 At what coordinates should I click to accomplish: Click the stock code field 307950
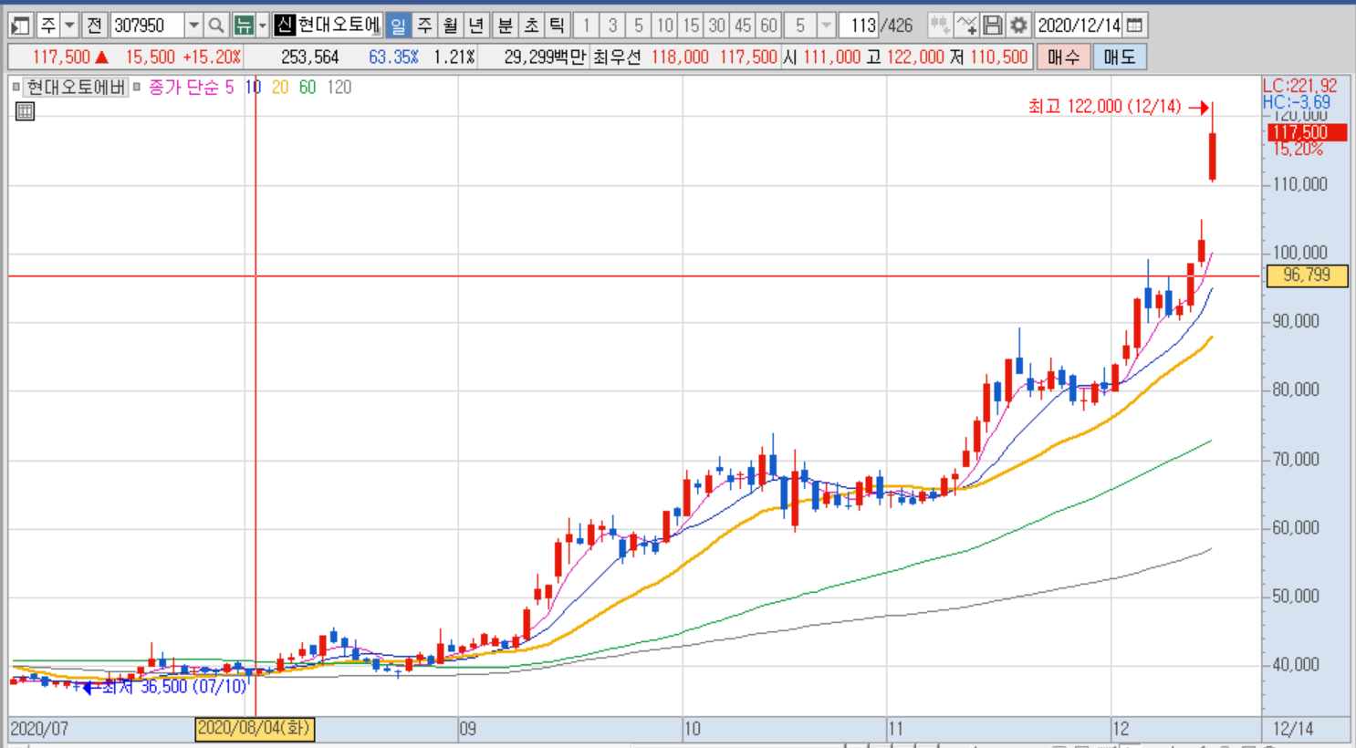pyautogui.click(x=147, y=26)
